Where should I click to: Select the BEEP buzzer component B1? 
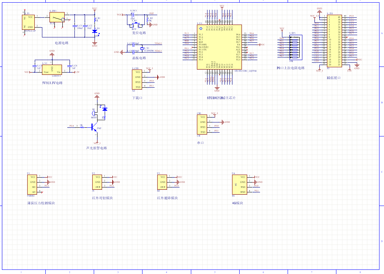94,114
